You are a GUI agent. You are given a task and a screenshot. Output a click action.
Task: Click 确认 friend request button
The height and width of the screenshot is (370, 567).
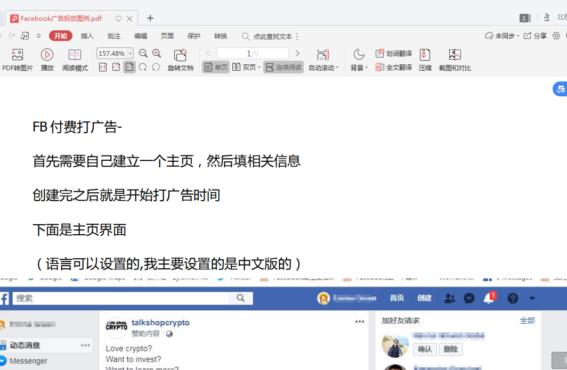pos(425,349)
